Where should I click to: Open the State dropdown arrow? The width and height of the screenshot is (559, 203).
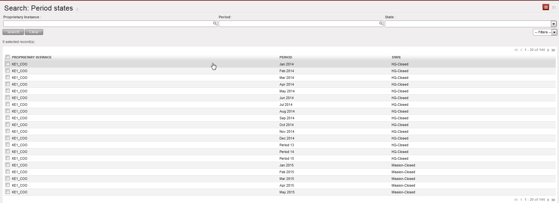point(554,24)
